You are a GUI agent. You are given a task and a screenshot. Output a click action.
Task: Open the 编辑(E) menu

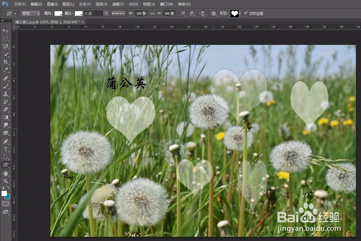(36, 4)
